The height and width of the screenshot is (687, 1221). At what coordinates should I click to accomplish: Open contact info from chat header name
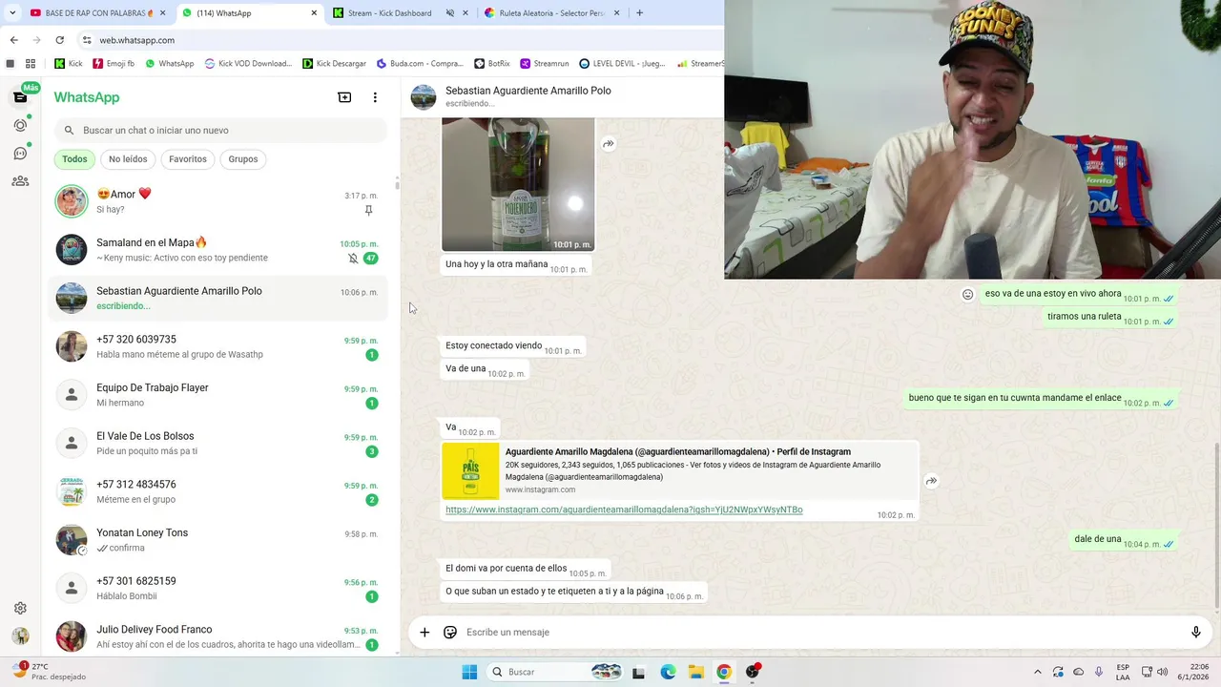pyautogui.click(x=528, y=91)
